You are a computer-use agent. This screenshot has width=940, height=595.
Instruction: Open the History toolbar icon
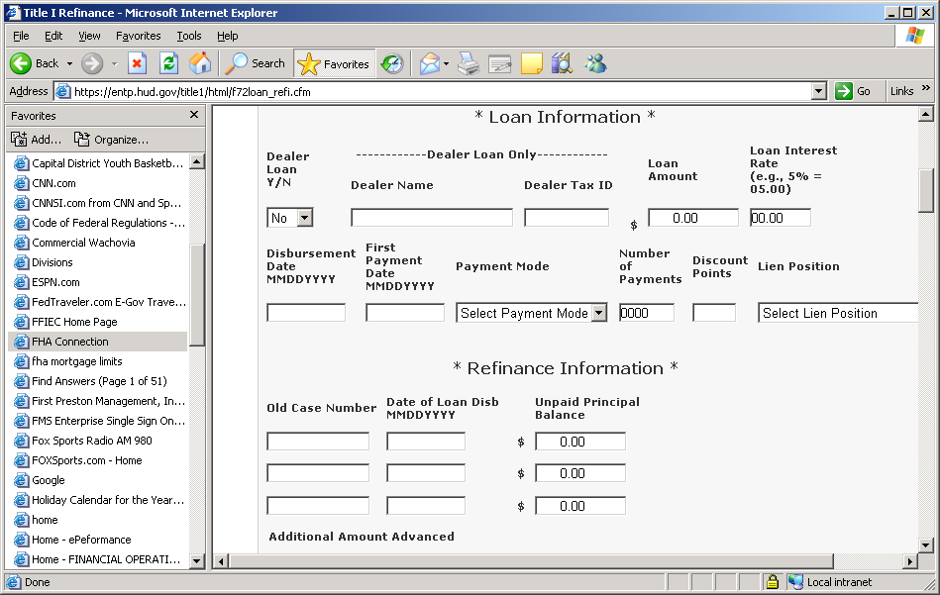click(x=393, y=63)
